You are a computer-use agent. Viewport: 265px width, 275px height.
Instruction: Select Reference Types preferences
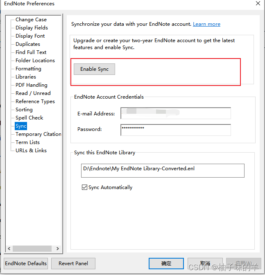point(35,101)
